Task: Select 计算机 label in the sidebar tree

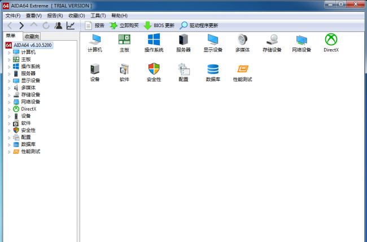Action: coord(28,52)
